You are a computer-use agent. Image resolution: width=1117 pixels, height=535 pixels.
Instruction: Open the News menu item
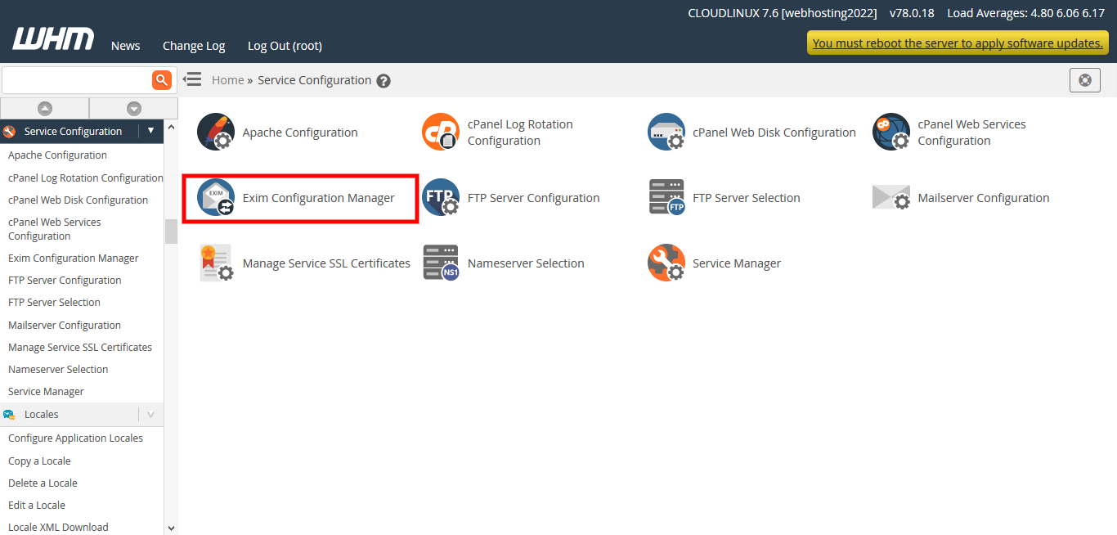coord(125,46)
